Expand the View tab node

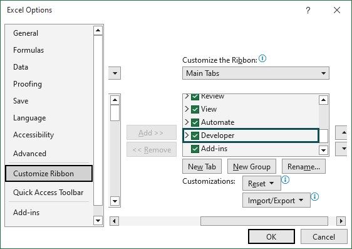click(x=187, y=109)
